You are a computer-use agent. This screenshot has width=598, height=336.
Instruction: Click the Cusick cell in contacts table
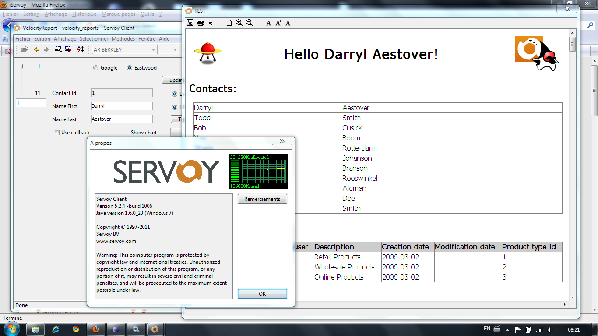click(x=452, y=128)
